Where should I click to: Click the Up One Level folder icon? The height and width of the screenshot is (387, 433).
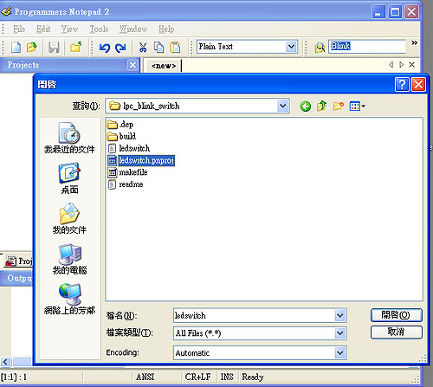coord(321,106)
